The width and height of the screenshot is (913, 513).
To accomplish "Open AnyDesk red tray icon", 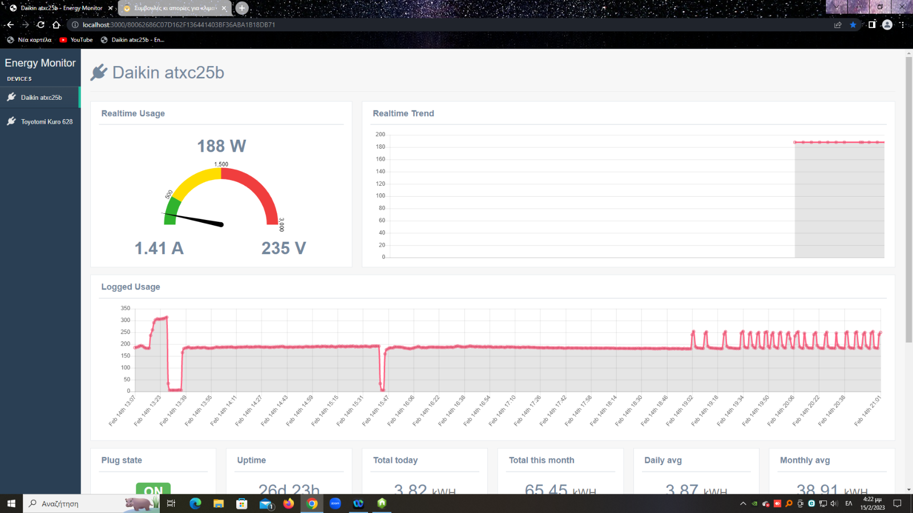I will (x=777, y=503).
